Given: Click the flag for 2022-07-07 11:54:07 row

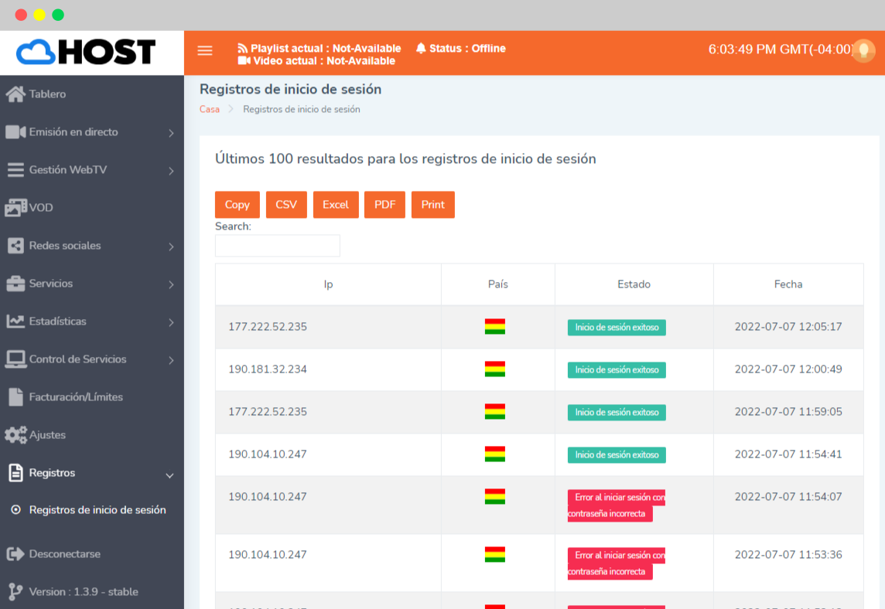Looking at the screenshot, I should point(495,496).
